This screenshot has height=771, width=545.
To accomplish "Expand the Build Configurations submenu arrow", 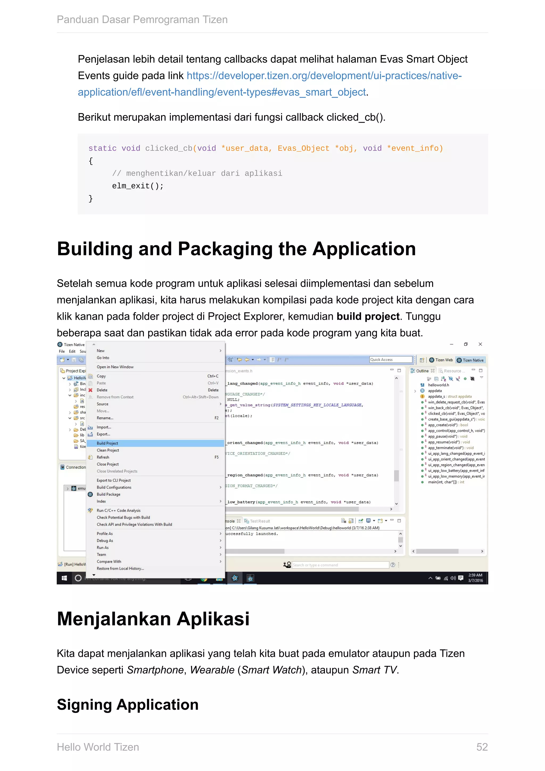I will (x=221, y=487).
